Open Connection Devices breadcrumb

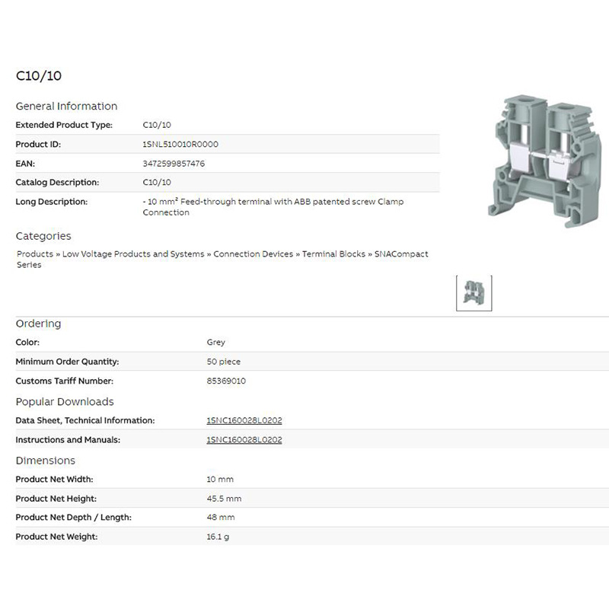coord(253,254)
